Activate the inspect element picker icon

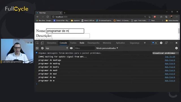[x=37, y=43]
